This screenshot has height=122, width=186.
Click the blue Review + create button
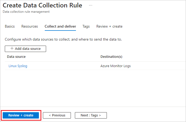tap(21, 115)
